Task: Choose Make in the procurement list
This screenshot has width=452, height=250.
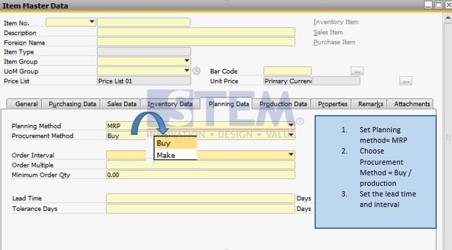Action: (176, 155)
